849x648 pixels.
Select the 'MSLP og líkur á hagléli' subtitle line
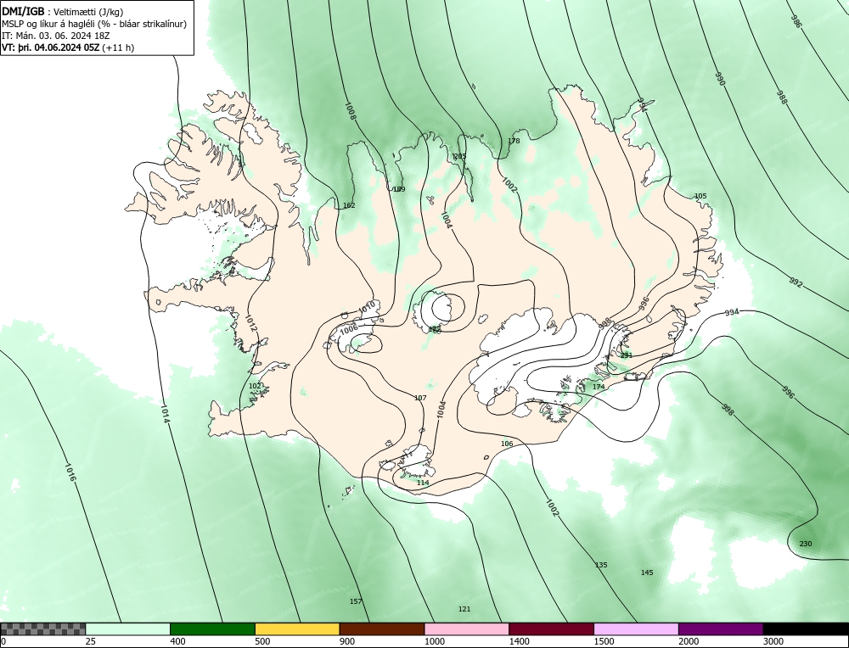(94, 24)
